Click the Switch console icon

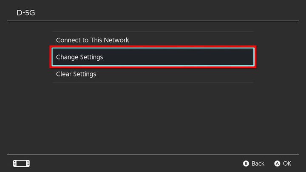[x=21, y=163]
